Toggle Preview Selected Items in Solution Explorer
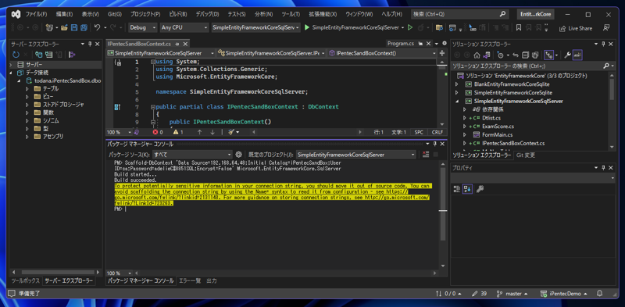Screen dimensions: 625x307 (x=577, y=55)
